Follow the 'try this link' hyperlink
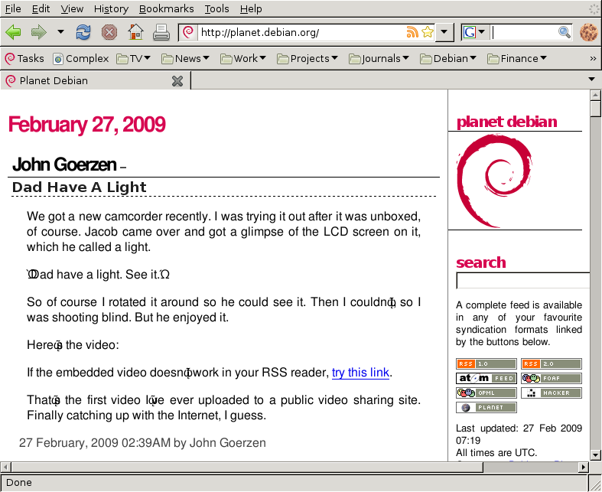 pos(360,373)
